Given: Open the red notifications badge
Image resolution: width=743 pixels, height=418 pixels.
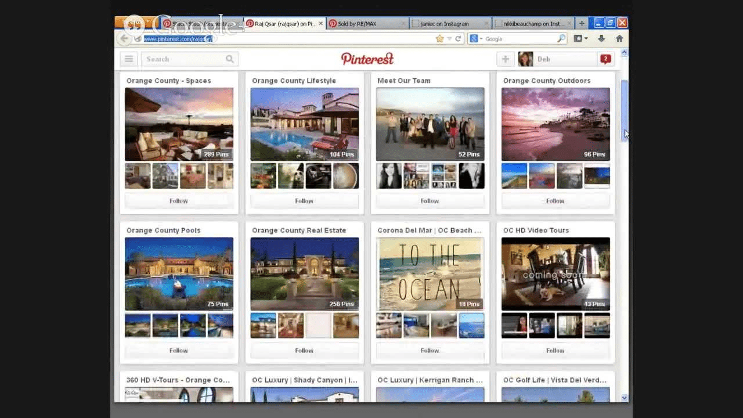Looking at the screenshot, I should click(x=605, y=59).
